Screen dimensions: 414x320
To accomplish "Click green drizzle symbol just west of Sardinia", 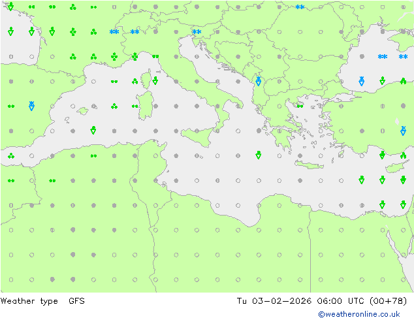I will click(135, 106).
